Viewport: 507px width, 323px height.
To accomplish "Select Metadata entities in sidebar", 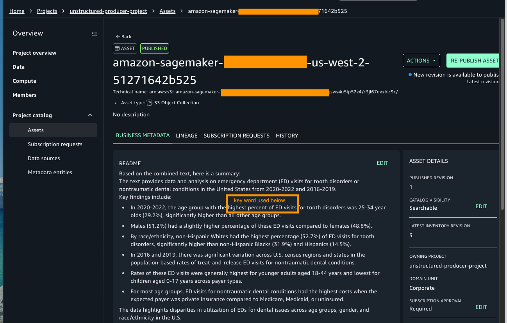I will click(x=50, y=172).
